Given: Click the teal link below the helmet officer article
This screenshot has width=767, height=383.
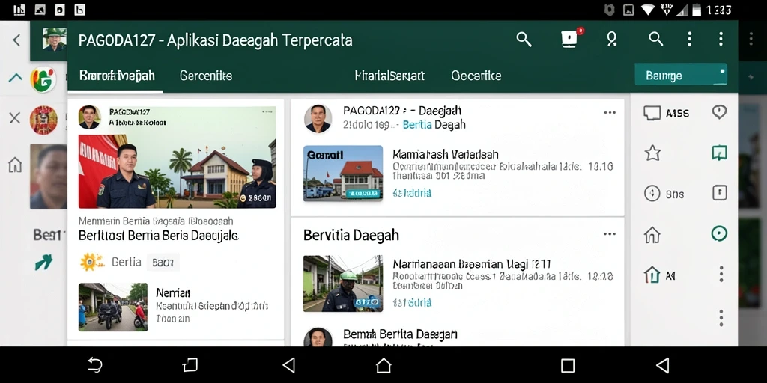Looking at the screenshot, I should (412, 303).
